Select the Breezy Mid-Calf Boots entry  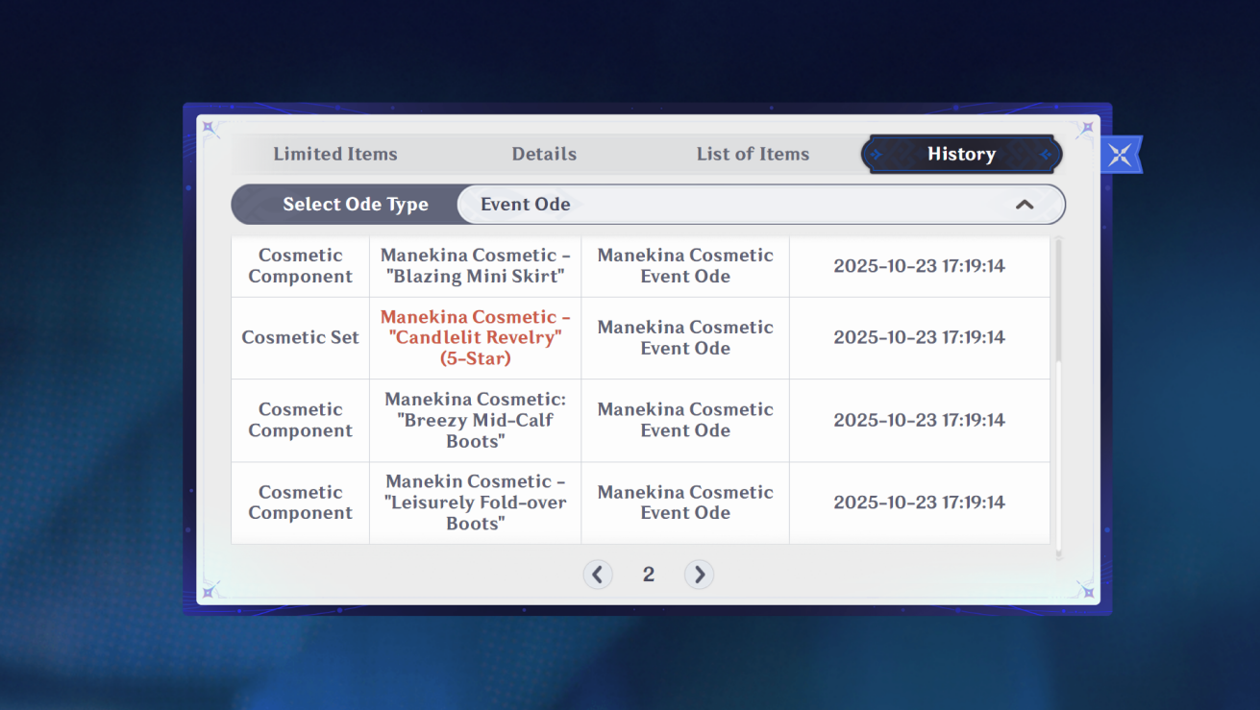(475, 420)
